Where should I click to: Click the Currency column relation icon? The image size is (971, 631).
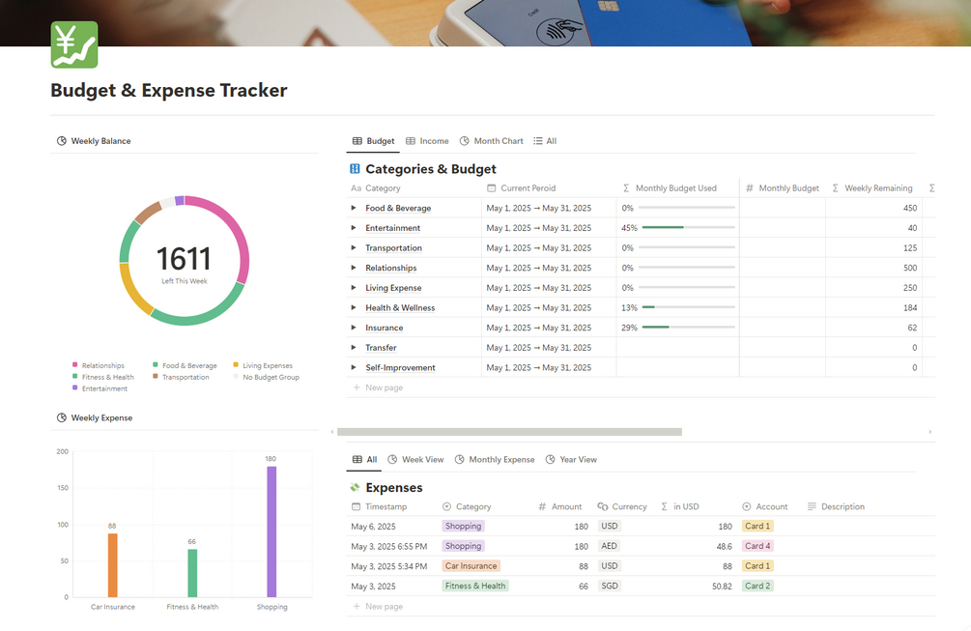point(603,506)
